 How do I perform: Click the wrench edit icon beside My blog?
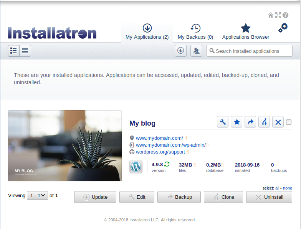(x=223, y=122)
